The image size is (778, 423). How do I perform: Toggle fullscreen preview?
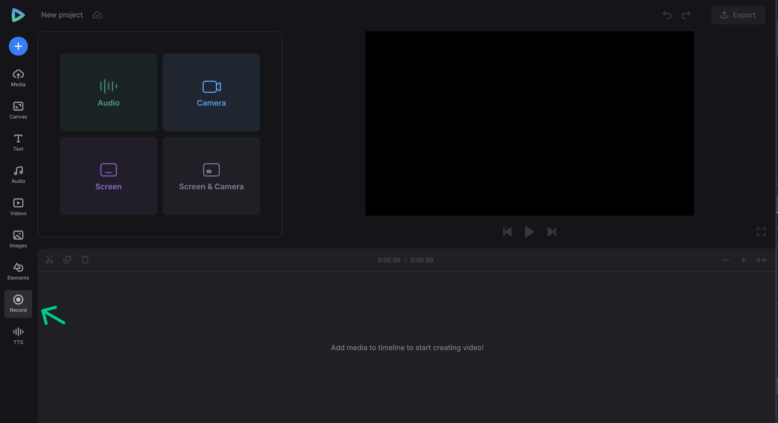click(x=761, y=232)
